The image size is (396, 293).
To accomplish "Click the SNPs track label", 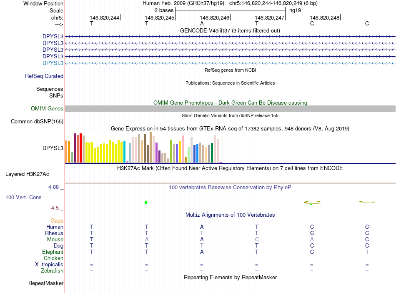I will click(56, 95).
